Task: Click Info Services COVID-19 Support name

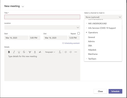Action: tap(102, 28)
